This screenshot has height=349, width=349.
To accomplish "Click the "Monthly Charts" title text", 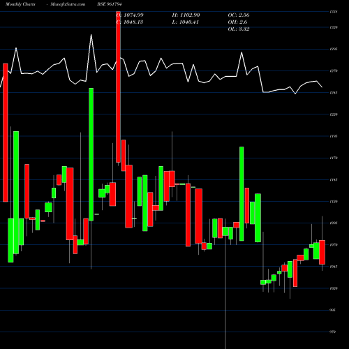I will (20, 4).
